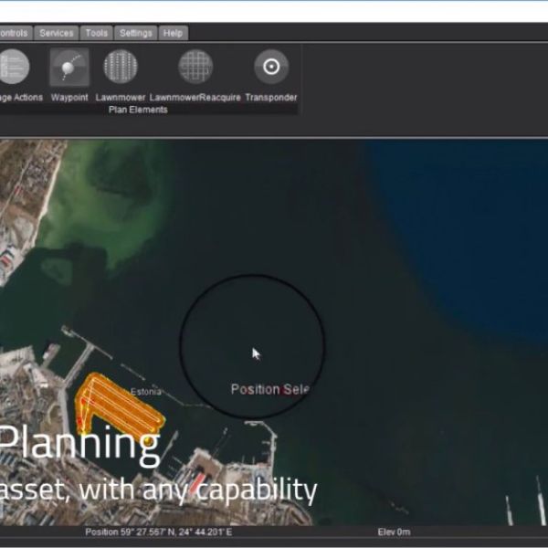Open the Controls menu

tap(13, 33)
